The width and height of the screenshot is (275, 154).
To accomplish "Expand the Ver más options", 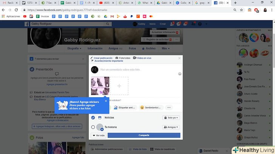I will tap(98, 135).
